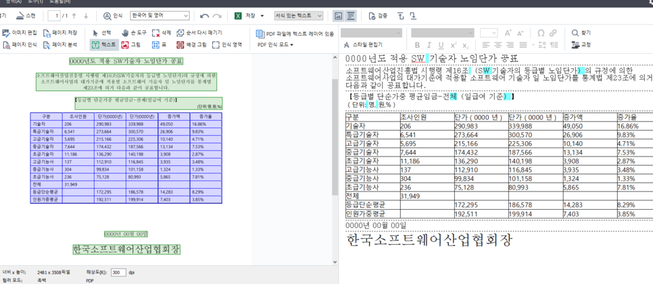The image size is (653, 284).
Task: Open the 스타일 편집기 style editor
Action: 363,45
